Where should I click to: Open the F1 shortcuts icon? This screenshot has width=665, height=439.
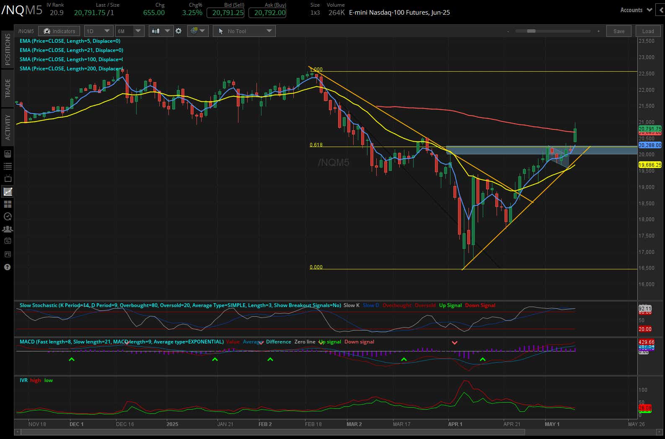pyautogui.click(x=8, y=254)
